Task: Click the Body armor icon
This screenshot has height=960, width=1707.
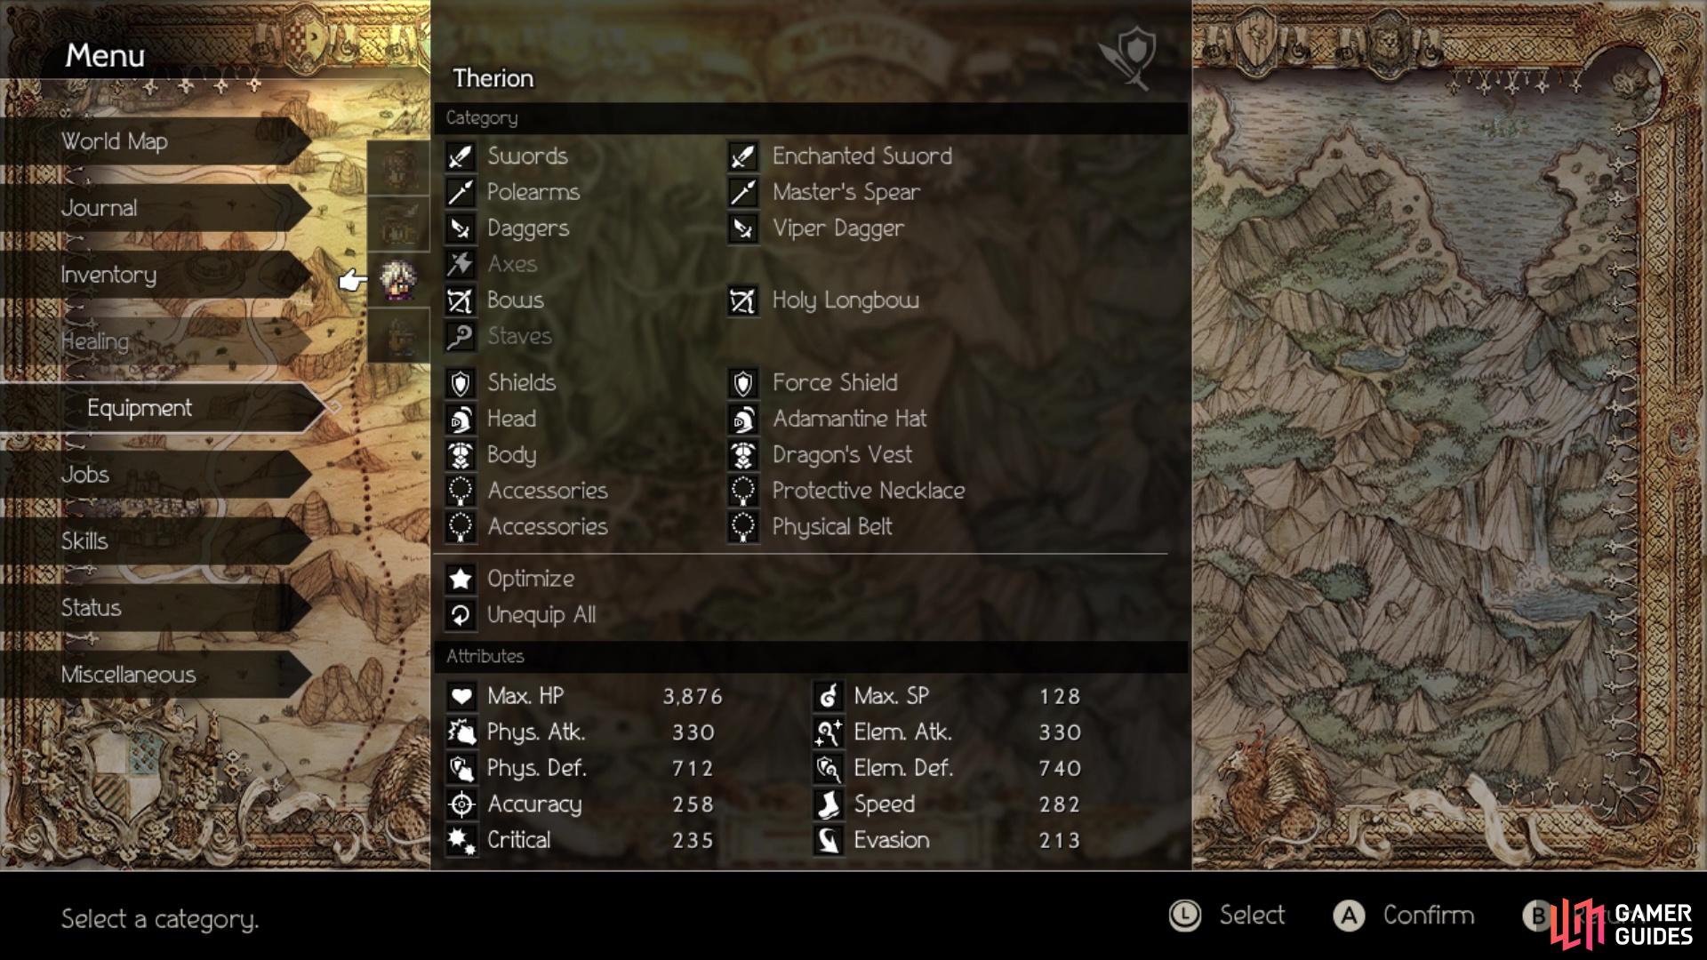Action: pyautogui.click(x=461, y=455)
